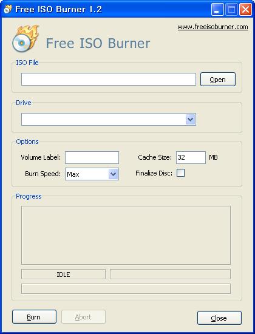
Task: Open the Burn Speed dropdown arrow
Action: click(114, 174)
